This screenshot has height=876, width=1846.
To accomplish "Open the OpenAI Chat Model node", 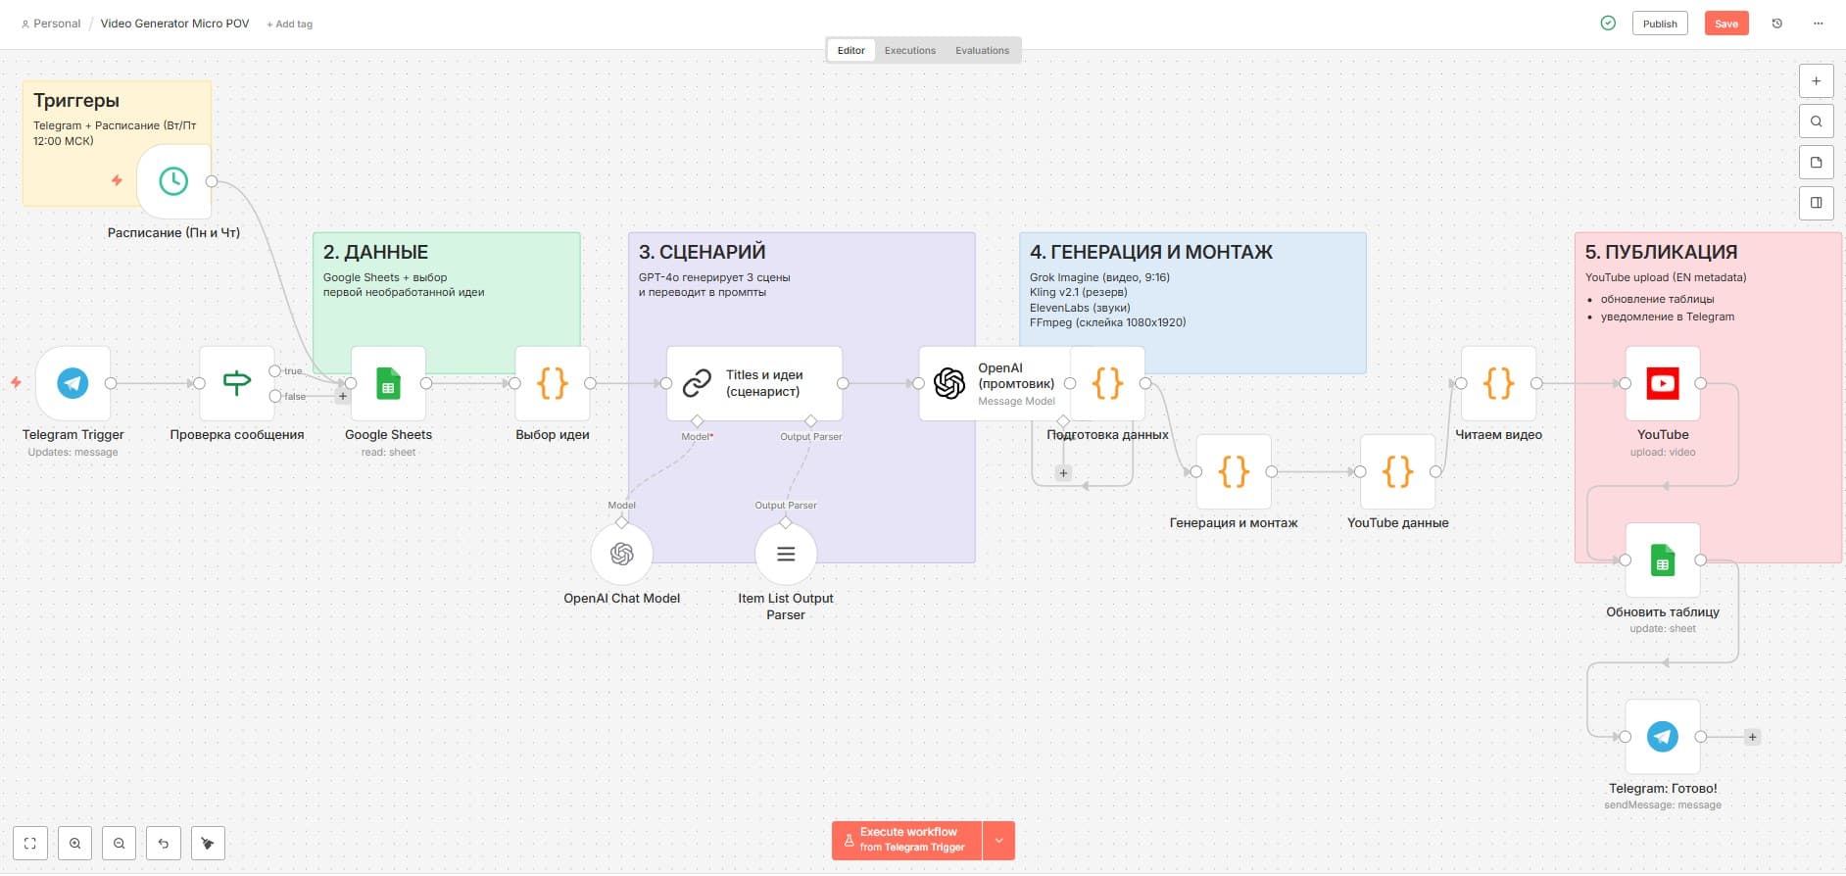I will 621,555.
